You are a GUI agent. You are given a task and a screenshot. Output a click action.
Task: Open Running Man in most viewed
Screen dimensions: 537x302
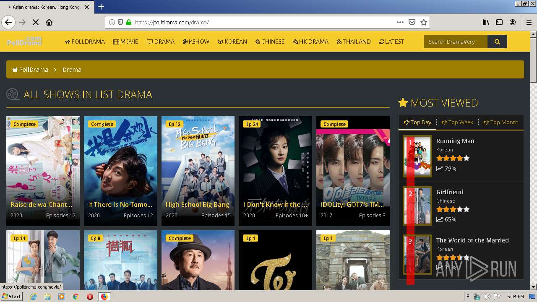click(x=455, y=141)
